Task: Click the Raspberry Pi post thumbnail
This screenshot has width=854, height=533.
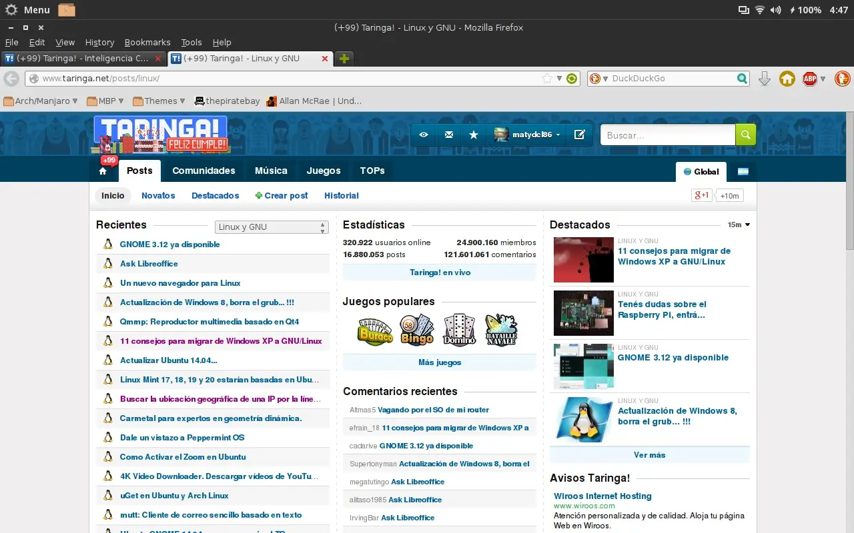Action: pos(584,313)
